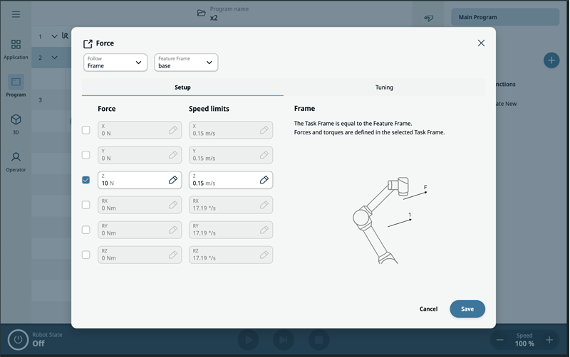Viewport: 570px width, 357px height.
Task: Cancel the Force dialog
Action: point(428,309)
